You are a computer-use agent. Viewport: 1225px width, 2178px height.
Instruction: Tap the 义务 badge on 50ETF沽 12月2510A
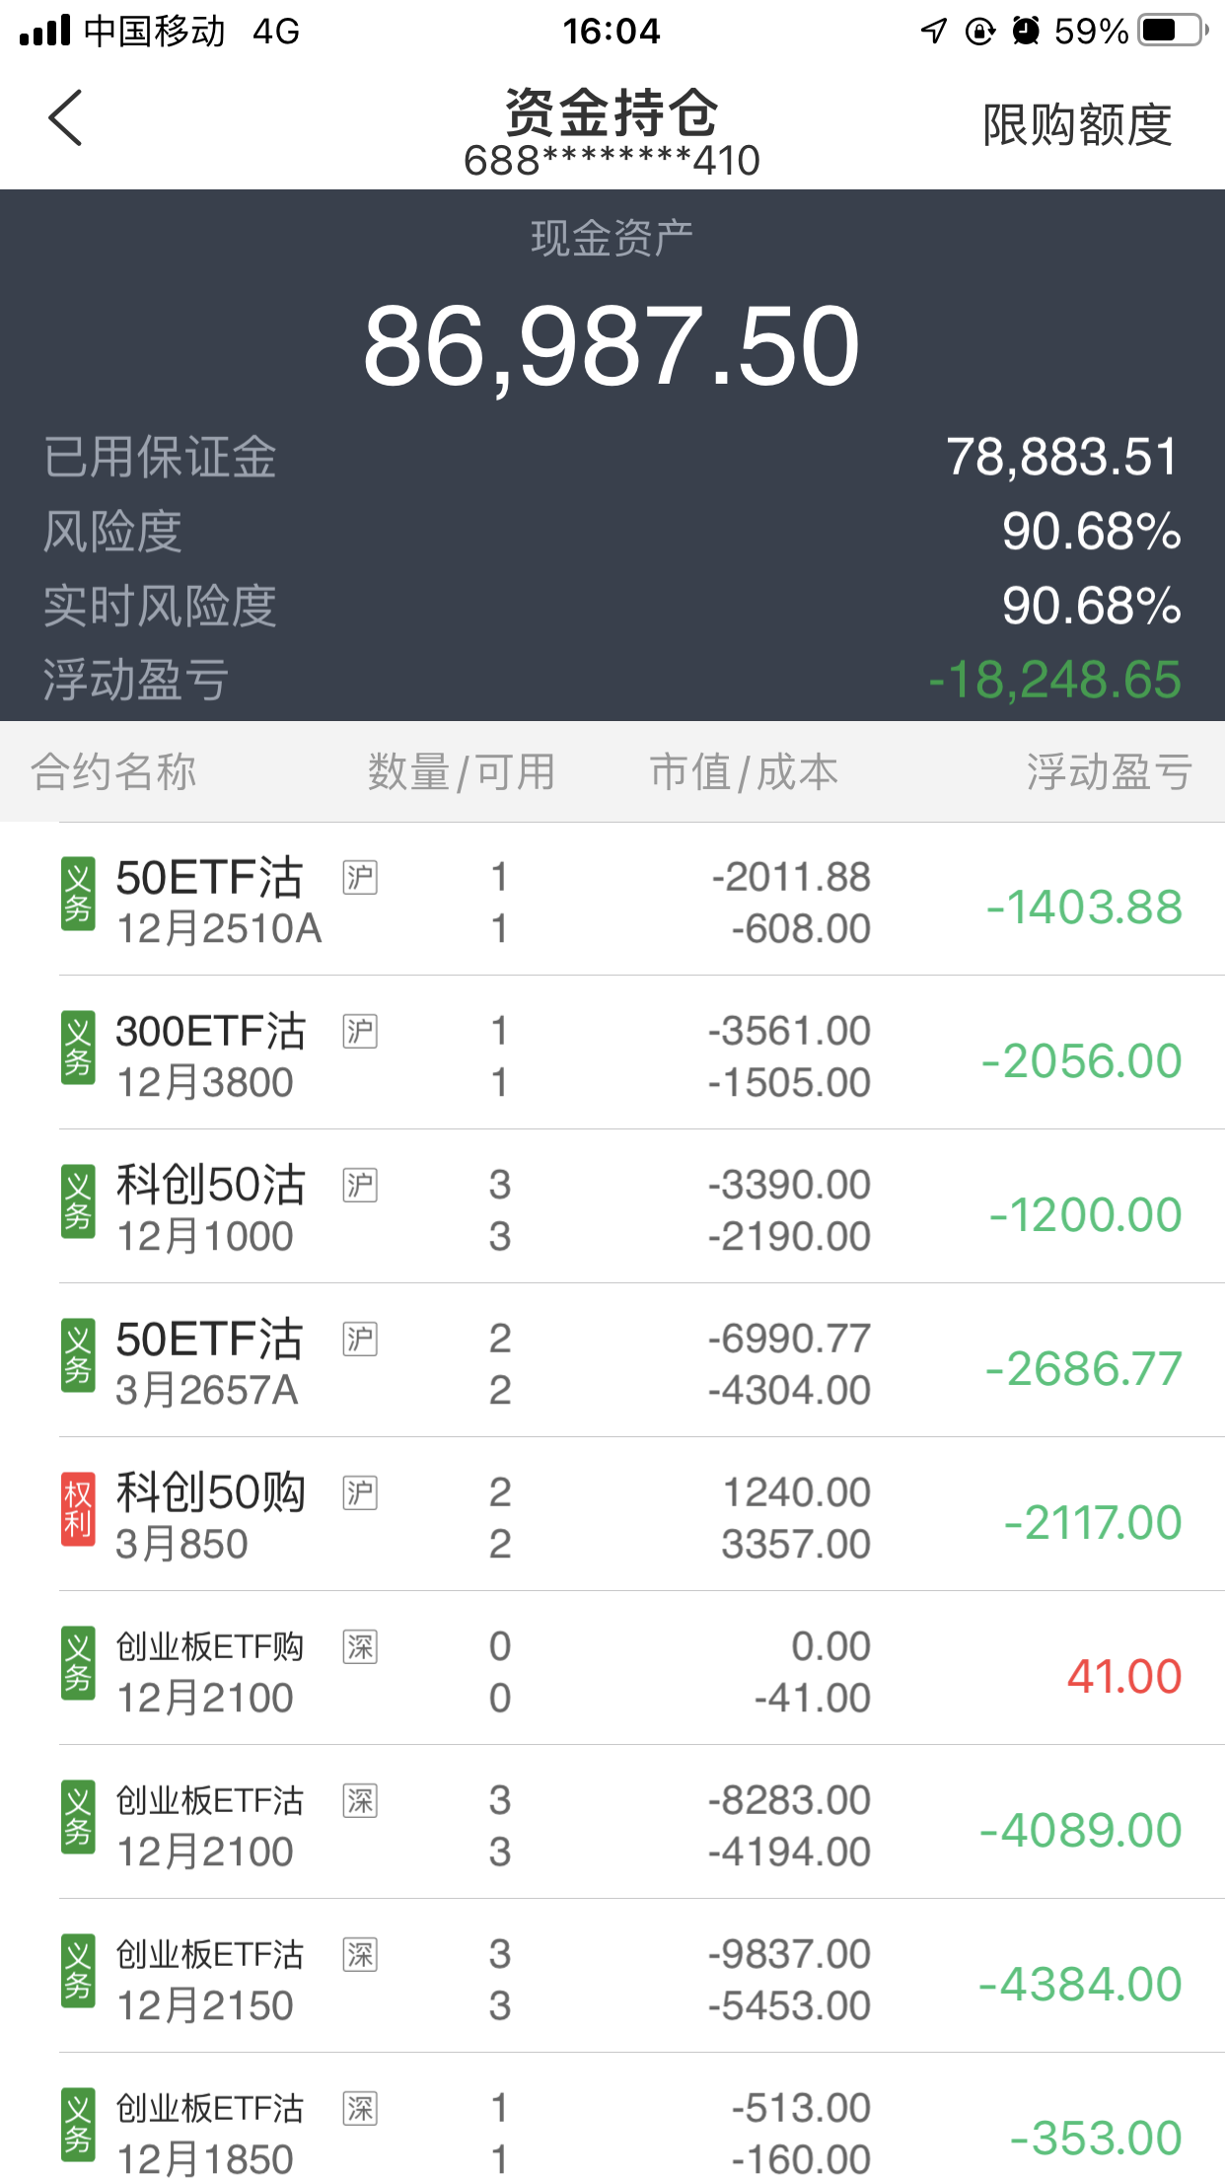pyautogui.click(x=78, y=894)
